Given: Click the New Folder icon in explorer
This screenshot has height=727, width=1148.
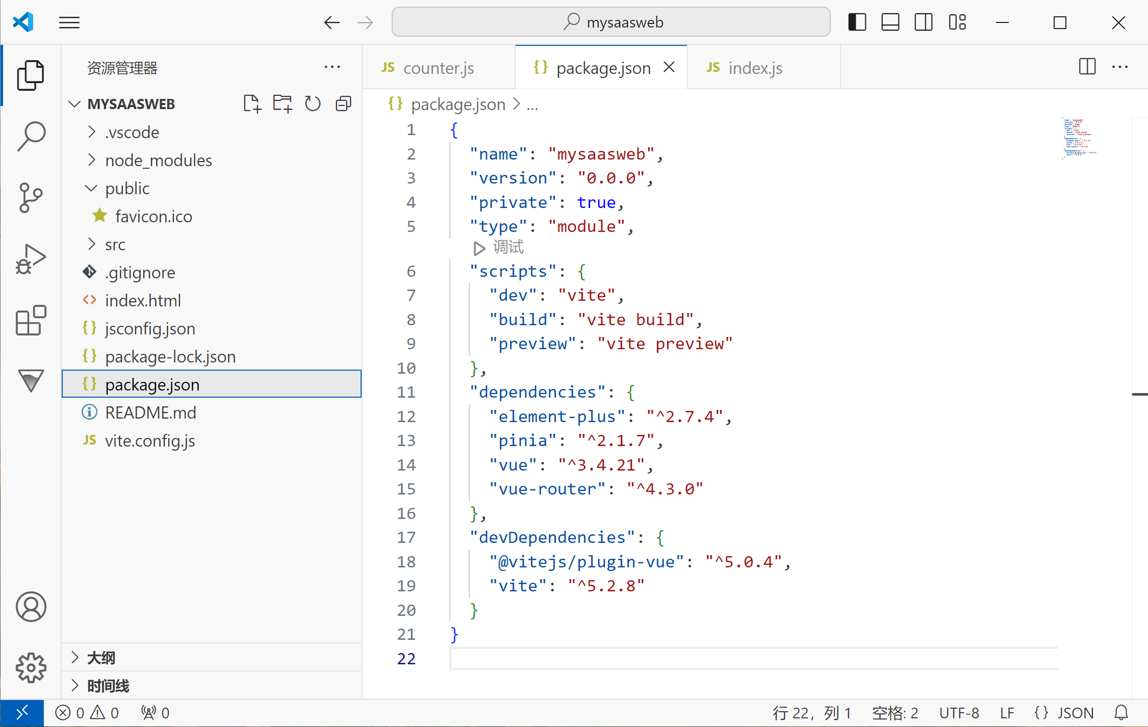Looking at the screenshot, I should [282, 104].
